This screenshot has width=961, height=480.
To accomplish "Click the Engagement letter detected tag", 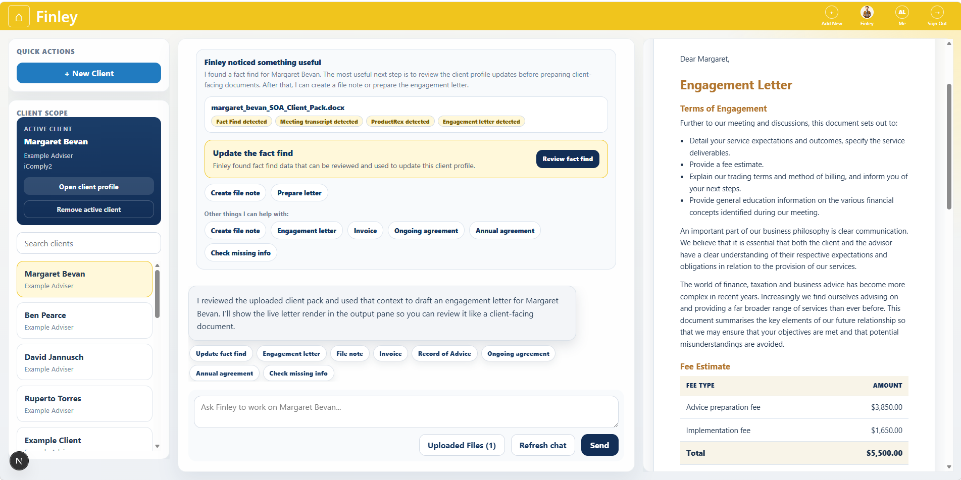I will [x=481, y=122].
